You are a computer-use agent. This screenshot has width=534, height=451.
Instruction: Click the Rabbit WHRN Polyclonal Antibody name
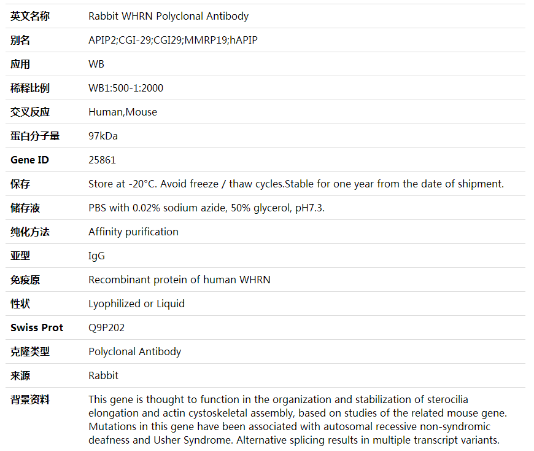[168, 17]
